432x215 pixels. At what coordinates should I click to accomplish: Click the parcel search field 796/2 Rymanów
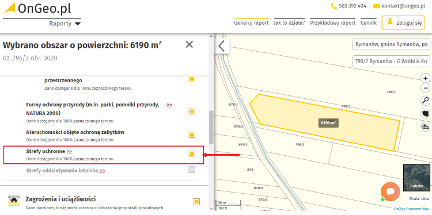pos(391,62)
